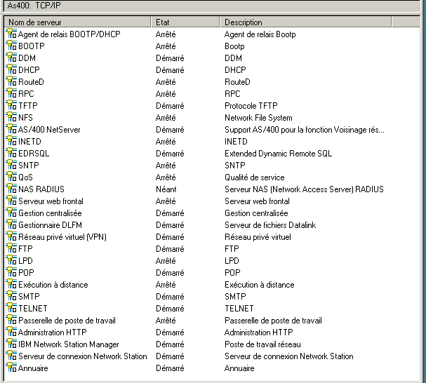Select the Annuaire server icon
This screenshot has width=426, height=383.
pos(11,368)
